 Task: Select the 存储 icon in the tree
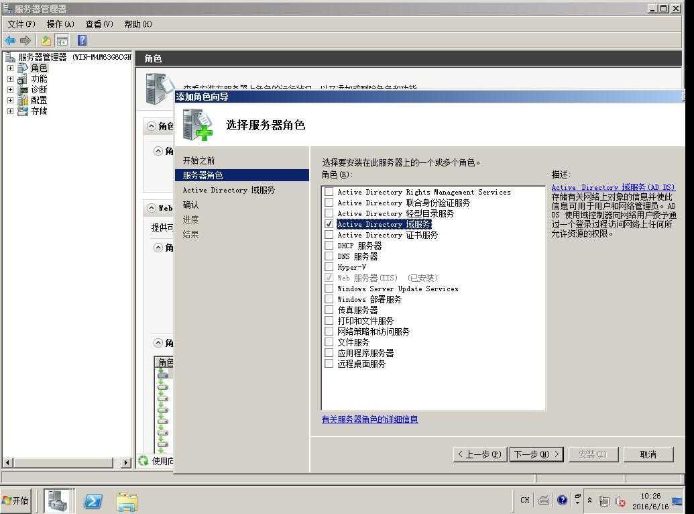coord(23,111)
